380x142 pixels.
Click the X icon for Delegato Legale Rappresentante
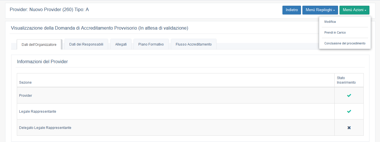click(x=349, y=128)
